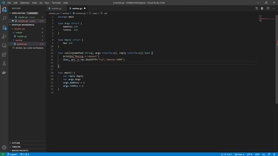Screen dimensions: 278x156
Task: Select master.go in Open Editors list
Action: coord(26,17)
